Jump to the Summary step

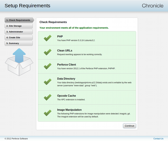click(18, 43)
